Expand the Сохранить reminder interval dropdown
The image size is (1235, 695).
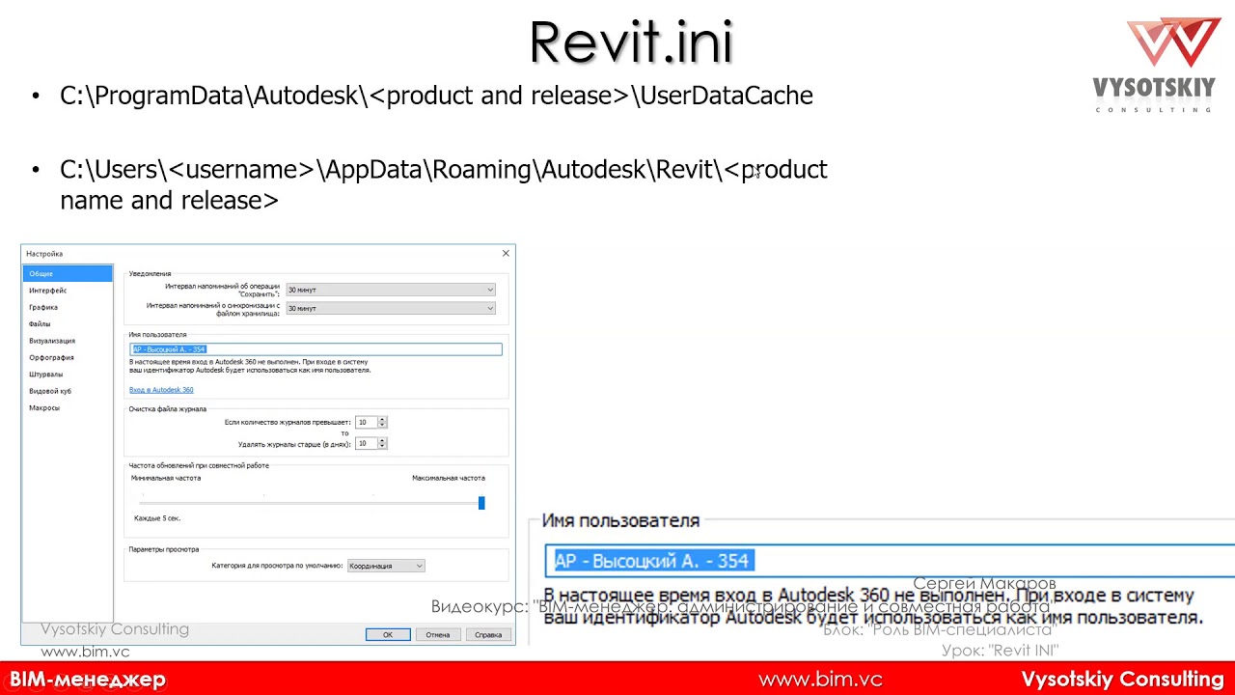click(x=391, y=290)
